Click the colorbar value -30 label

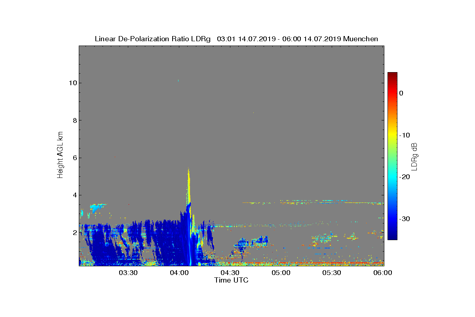(404, 219)
